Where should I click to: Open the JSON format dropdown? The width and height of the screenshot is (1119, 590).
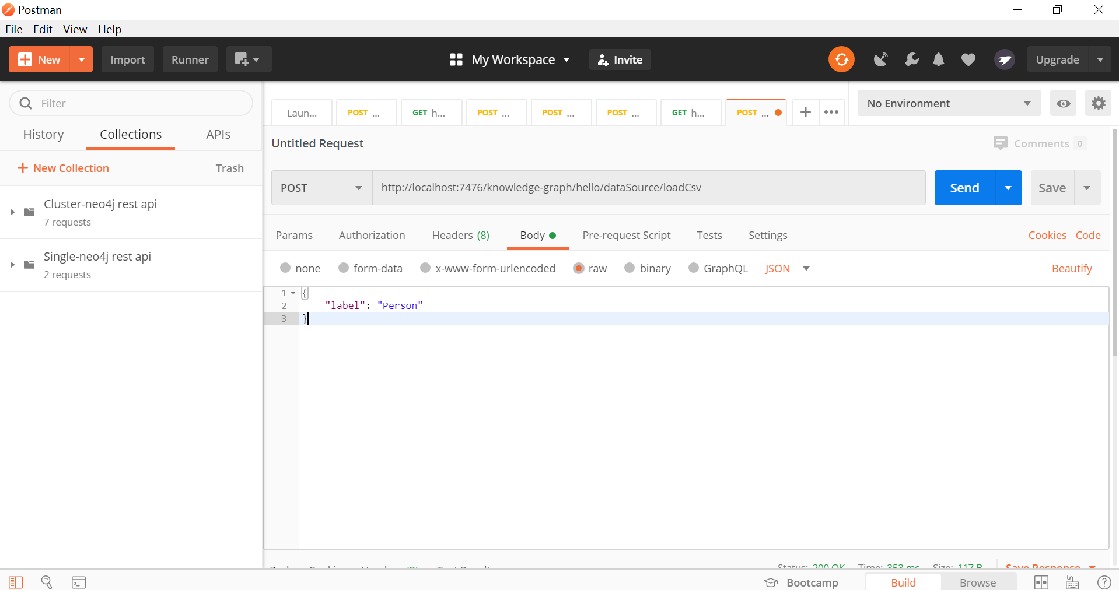pos(788,268)
